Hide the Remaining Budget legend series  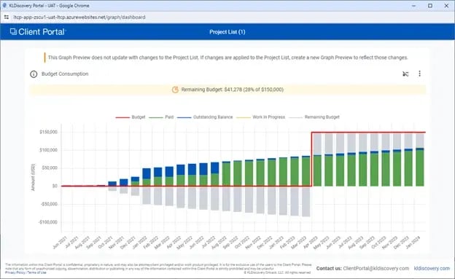tap(314, 117)
